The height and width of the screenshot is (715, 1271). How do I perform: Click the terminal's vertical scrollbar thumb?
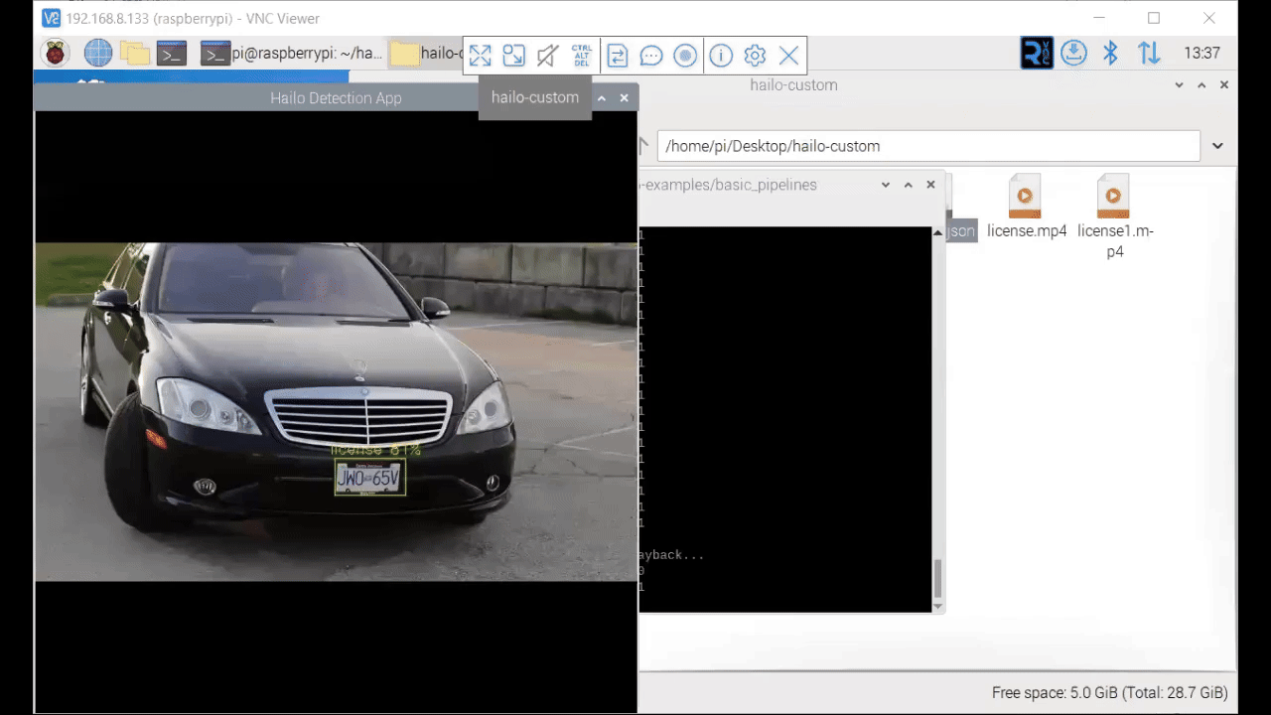tap(937, 578)
